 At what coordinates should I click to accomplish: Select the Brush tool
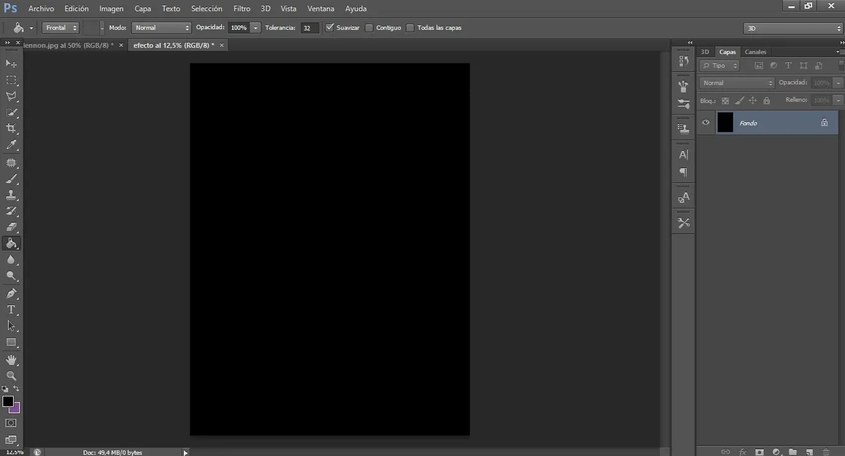[x=11, y=179]
